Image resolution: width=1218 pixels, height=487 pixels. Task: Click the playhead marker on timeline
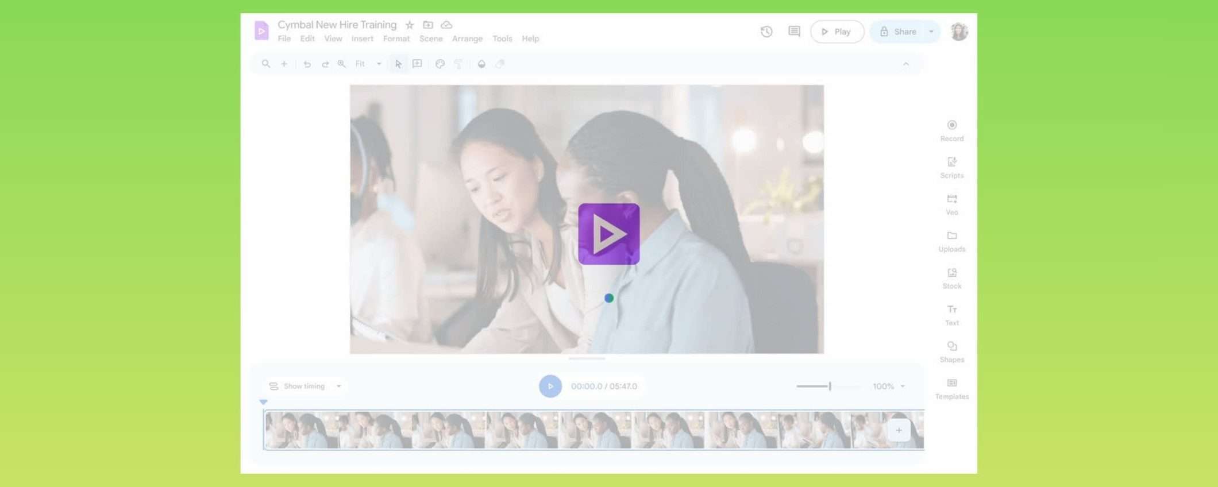pos(263,402)
